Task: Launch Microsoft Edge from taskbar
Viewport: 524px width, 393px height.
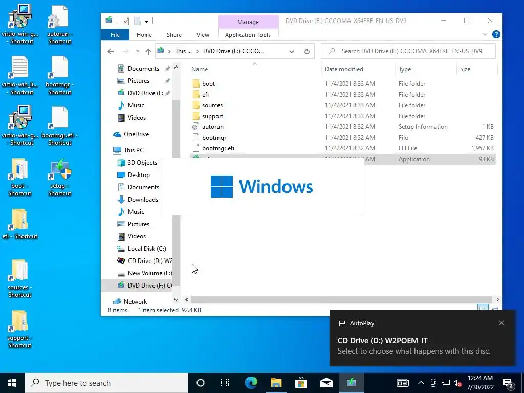Action: tap(251, 383)
